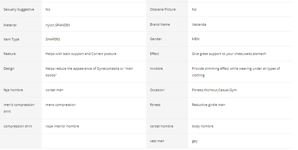Select the faja hombre label

pyautogui.click(x=13, y=90)
